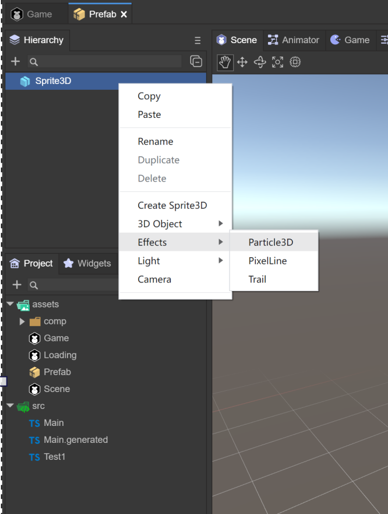Click Rename in the context menu
This screenshot has width=388, height=514.
(x=155, y=141)
